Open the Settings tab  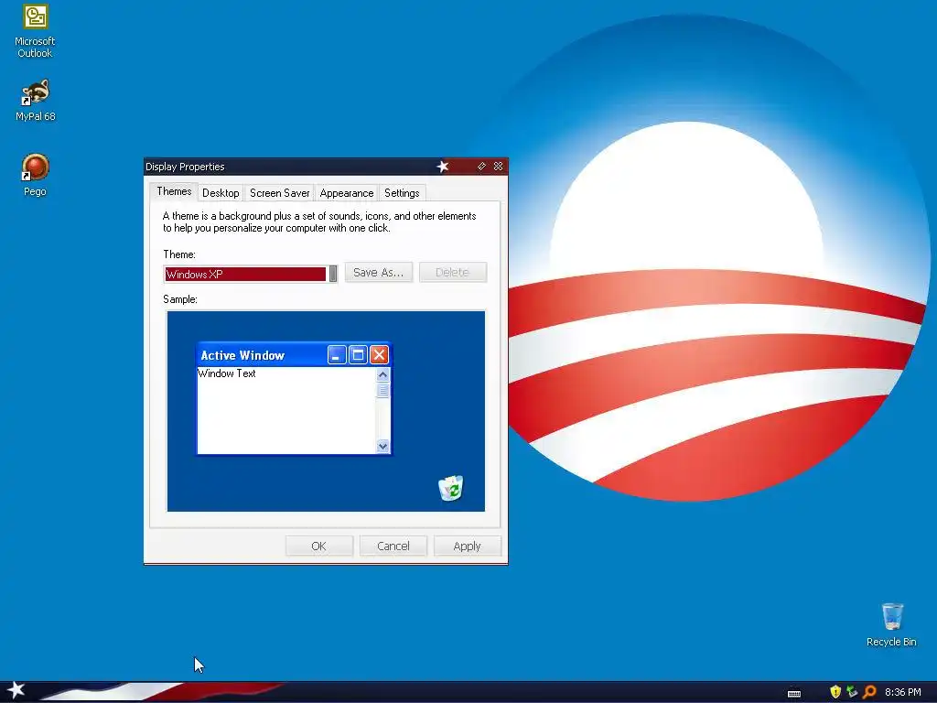coord(402,193)
